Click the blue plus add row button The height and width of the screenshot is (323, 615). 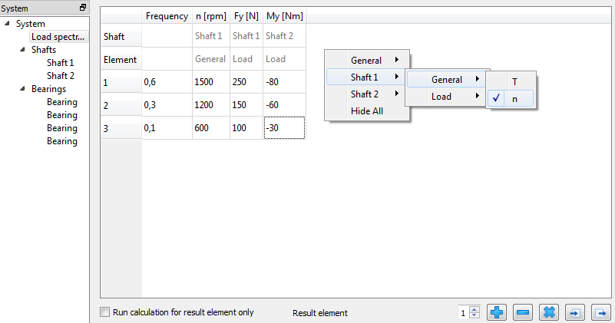(498, 312)
